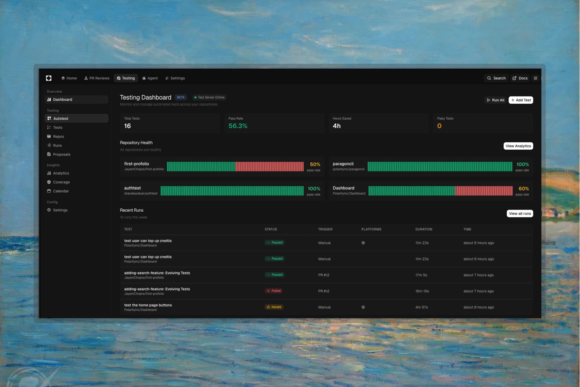
Task: Click the Add Test button
Action: 520,100
